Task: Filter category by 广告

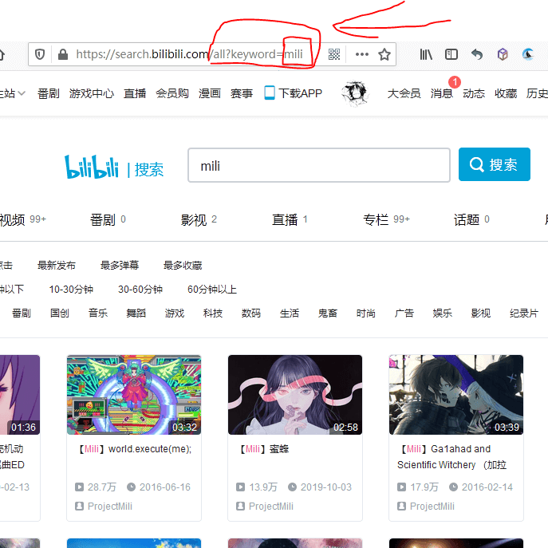Action: tap(404, 313)
